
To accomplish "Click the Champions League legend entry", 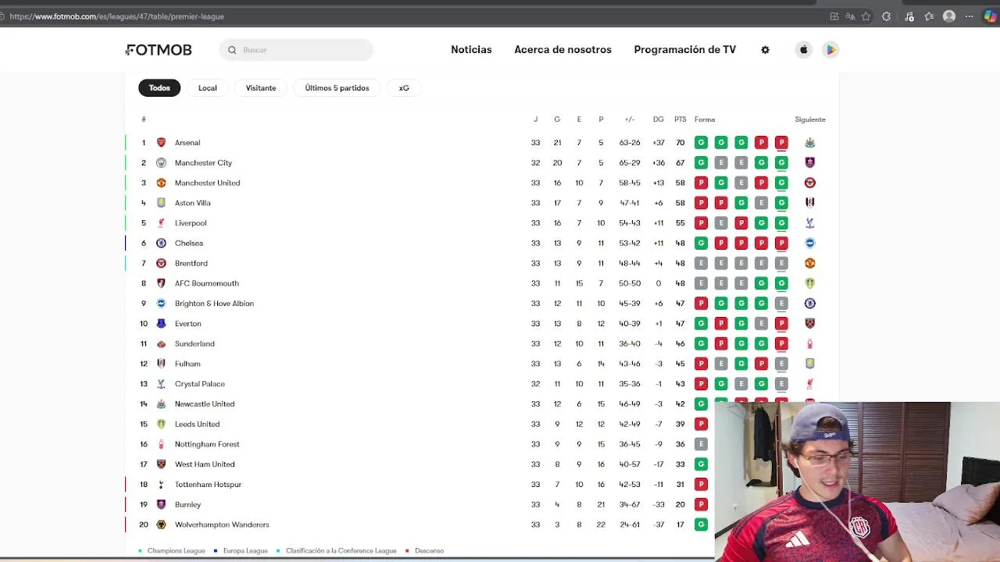I will coord(172,551).
